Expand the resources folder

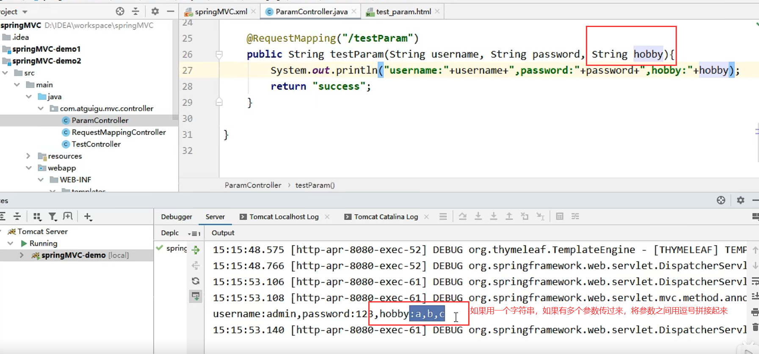(28, 156)
